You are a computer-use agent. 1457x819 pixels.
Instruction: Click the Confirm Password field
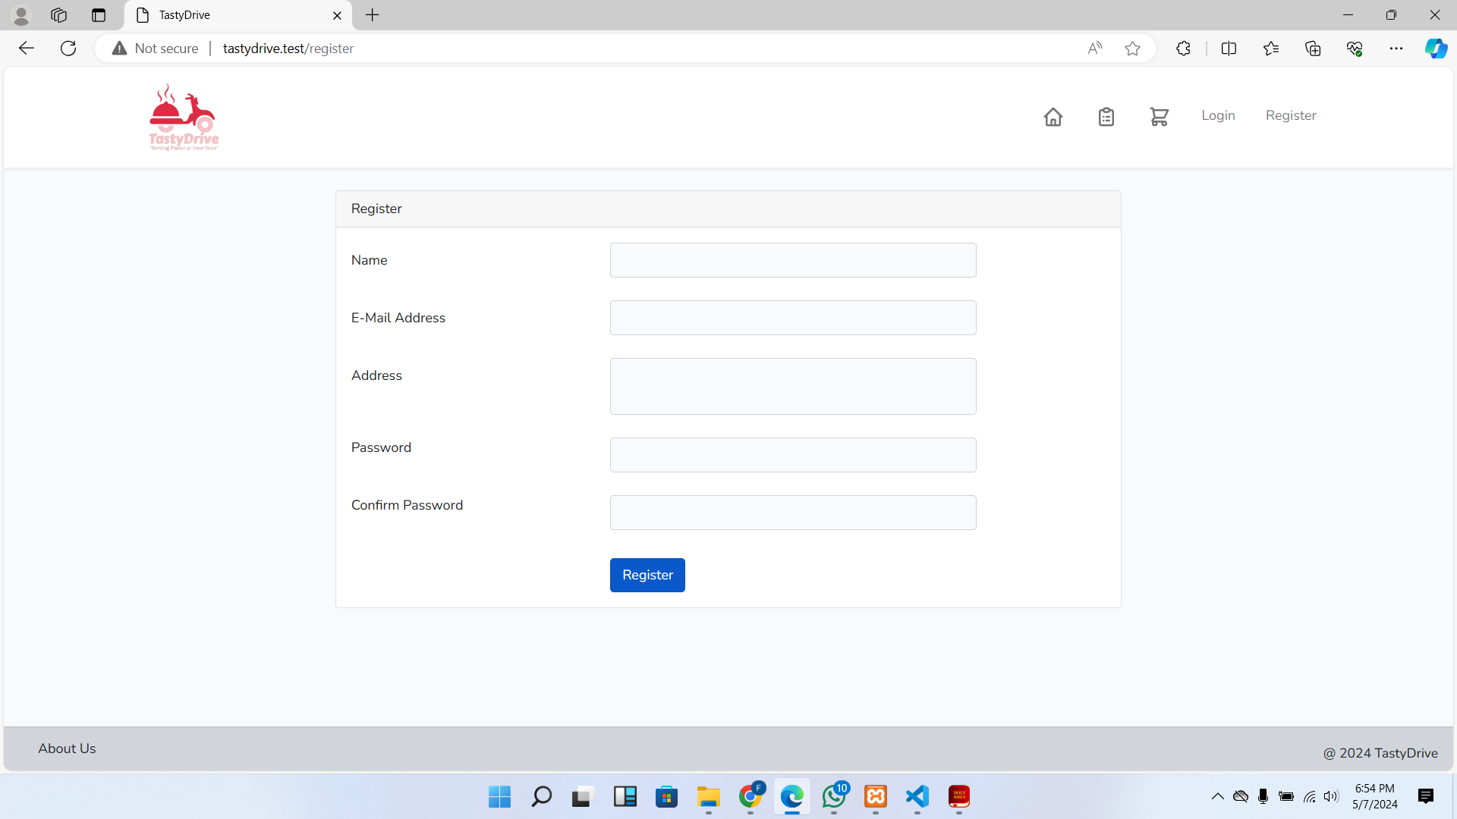pyautogui.click(x=794, y=512)
